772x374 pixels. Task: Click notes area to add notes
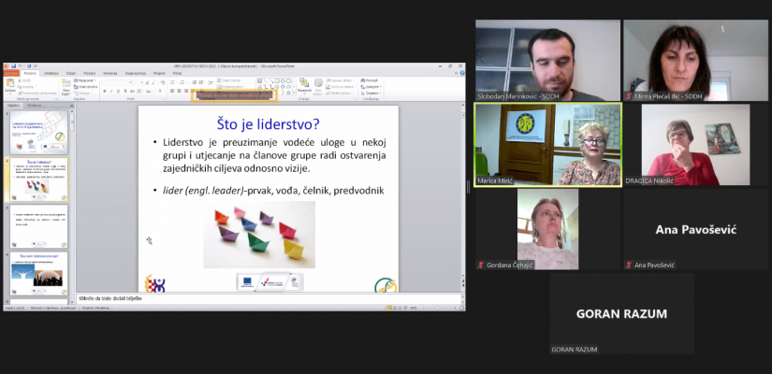271,298
